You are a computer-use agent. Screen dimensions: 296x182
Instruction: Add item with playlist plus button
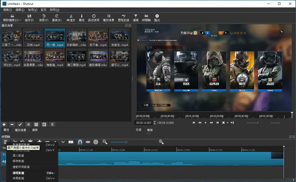pyautogui.click(x=4, y=125)
